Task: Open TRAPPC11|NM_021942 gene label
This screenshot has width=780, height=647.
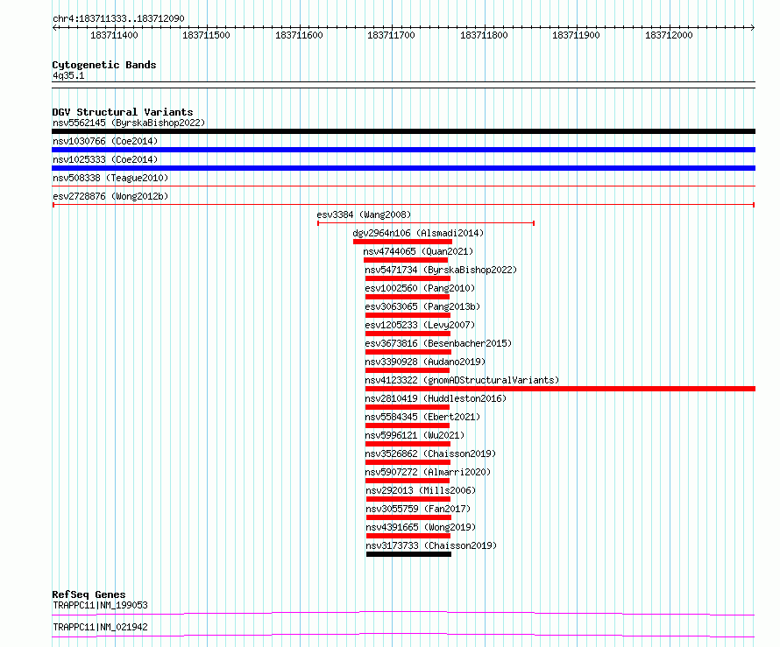Action: 100,627
